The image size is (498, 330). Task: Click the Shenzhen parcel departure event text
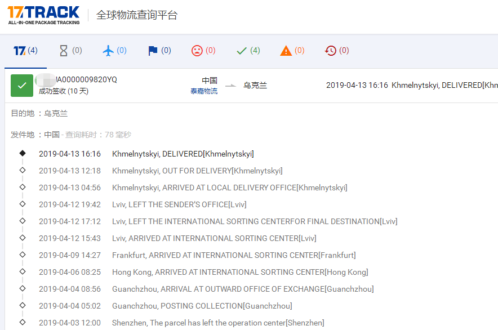tap(219, 322)
